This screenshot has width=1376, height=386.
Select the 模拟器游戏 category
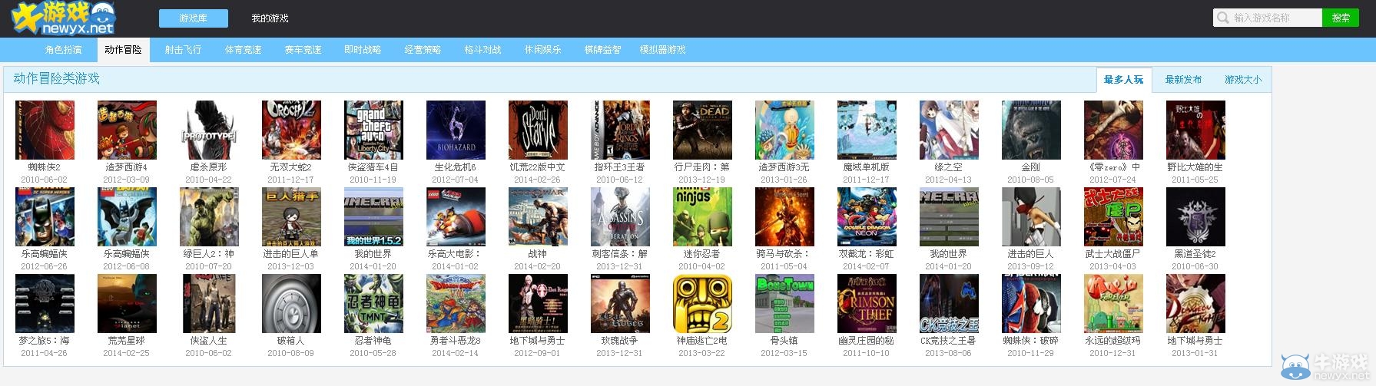pos(662,49)
